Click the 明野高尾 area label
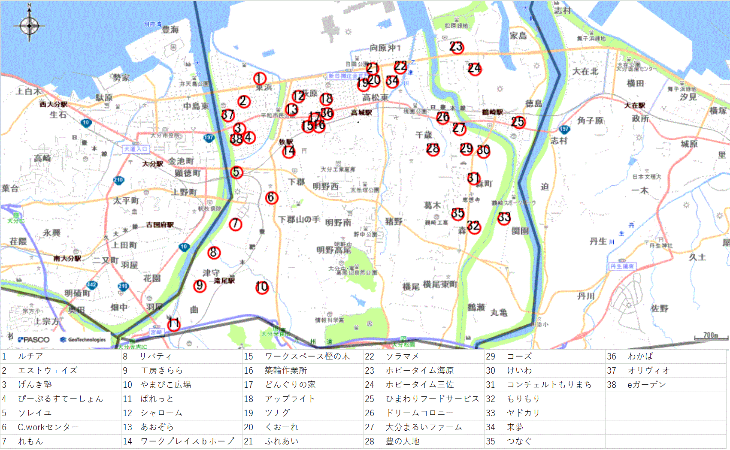Screen dimensions: 730x450 tap(334, 250)
